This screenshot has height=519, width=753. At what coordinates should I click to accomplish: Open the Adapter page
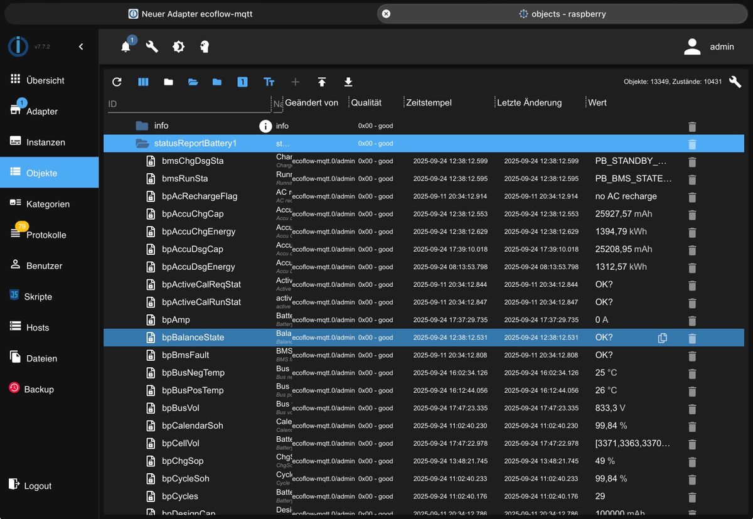(49, 111)
